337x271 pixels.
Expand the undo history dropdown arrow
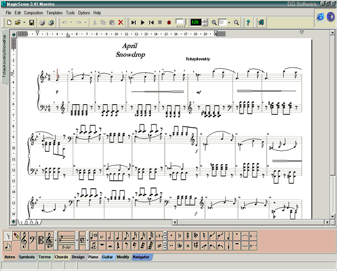[x=71, y=22]
